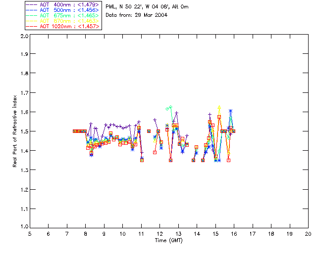Click the 7 x-axis tick label

pyautogui.click(x=67, y=234)
